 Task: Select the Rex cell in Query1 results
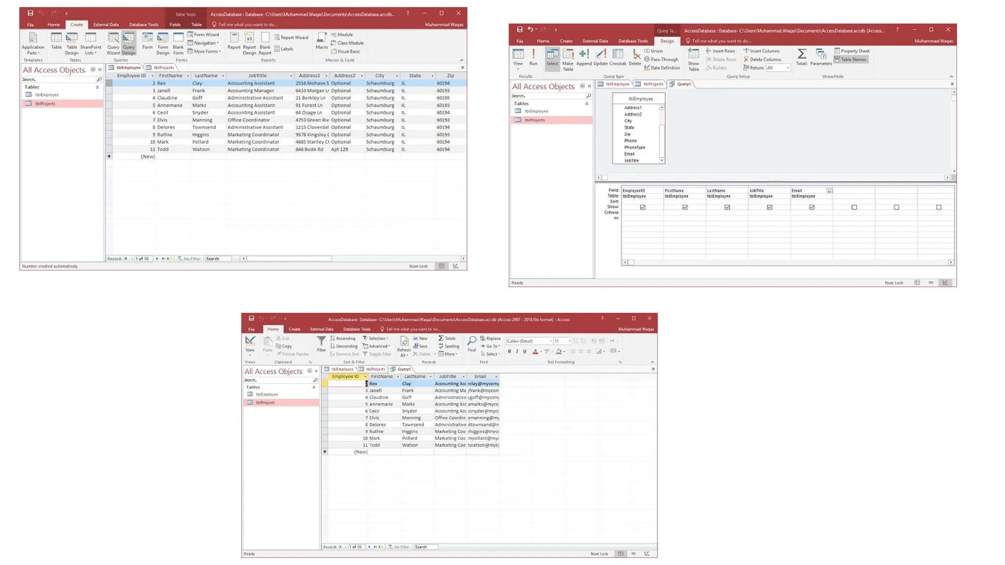[384, 384]
